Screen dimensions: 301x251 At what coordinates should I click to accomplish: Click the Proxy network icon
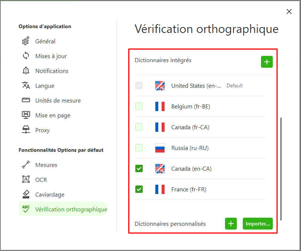tap(26, 130)
